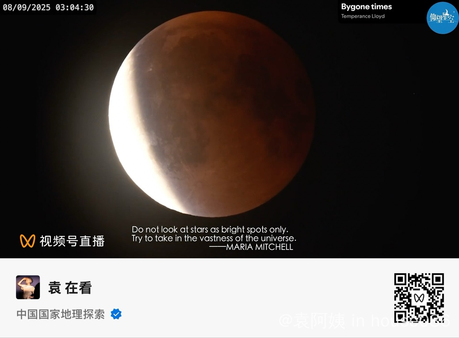Open the user avatar thumbnail
The height and width of the screenshot is (338, 459).
coord(28,287)
